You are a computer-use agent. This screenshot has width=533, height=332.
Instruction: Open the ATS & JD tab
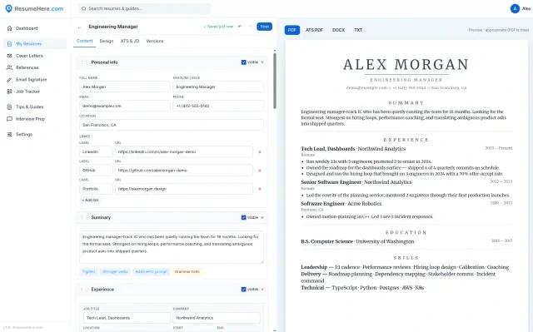pyautogui.click(x=130, y=41)
